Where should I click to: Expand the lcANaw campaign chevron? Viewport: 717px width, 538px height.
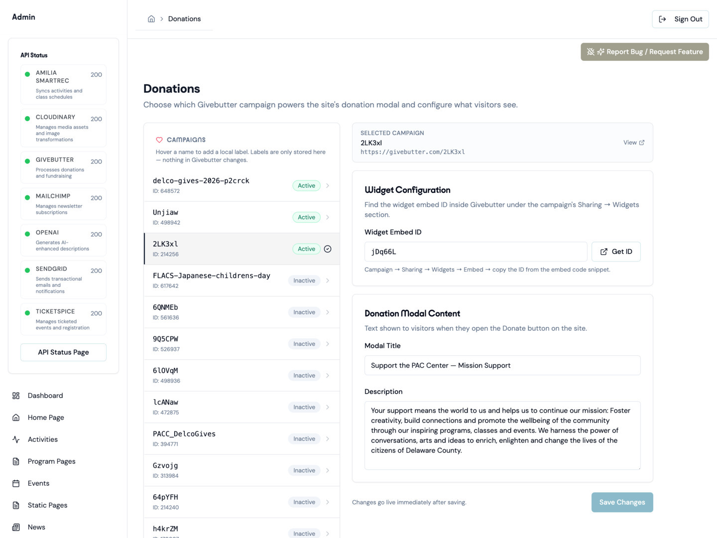tap(328, 407)
